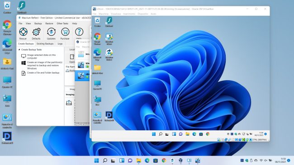Open Macrium Reflect Help menu
The height and width of the screenshot is (165, 294).
(75, 23)
